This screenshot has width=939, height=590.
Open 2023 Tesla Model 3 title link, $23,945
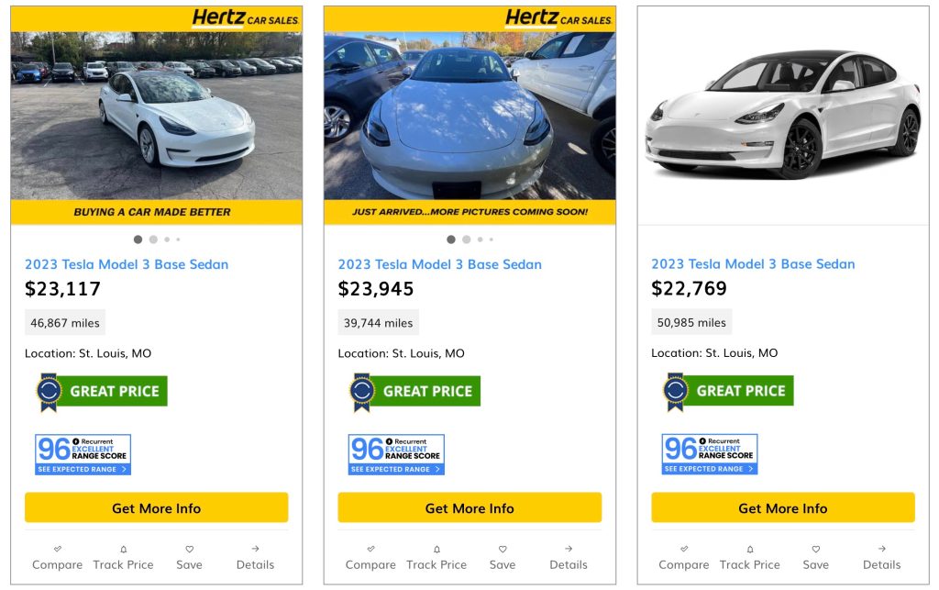tap(440, 264)
